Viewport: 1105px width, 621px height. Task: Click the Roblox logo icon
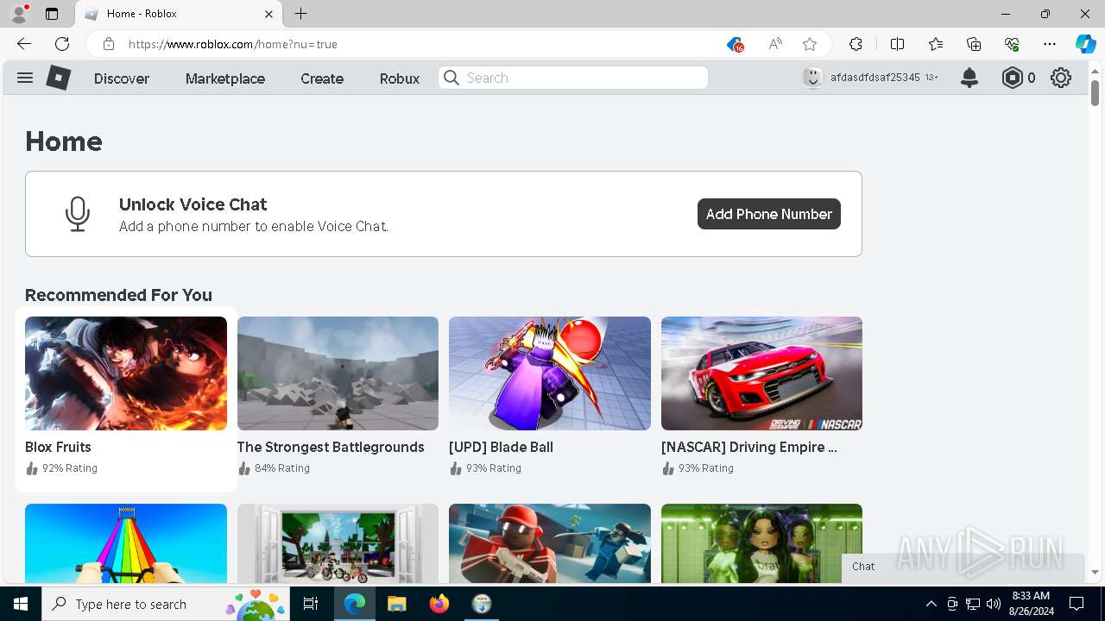[59, 78]
